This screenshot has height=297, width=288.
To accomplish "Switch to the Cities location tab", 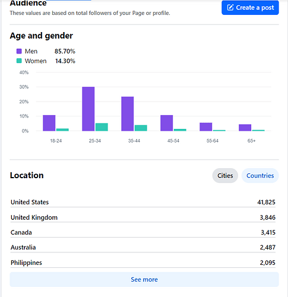I will click(225, 176).
